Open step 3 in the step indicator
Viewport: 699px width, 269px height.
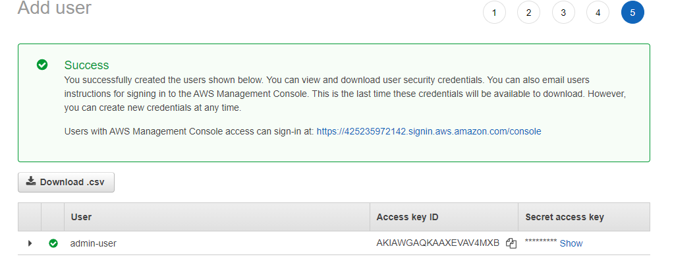tap(563, 12)
